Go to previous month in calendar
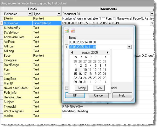 pyautogui.click(x=72, y=52)
